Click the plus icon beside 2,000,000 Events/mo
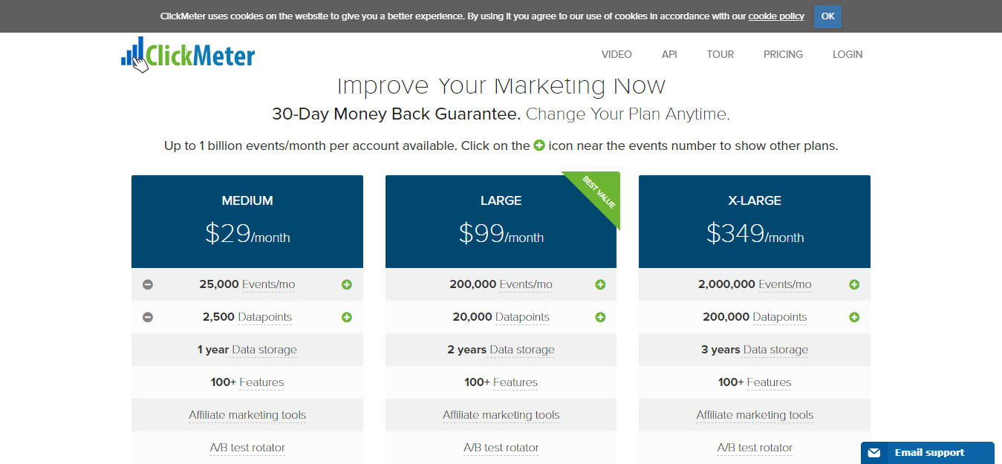This screenshot has width=1002, height=464. click(x=854, y=284)
